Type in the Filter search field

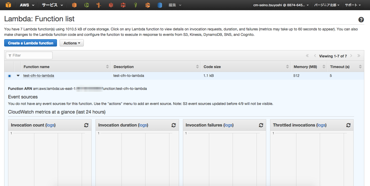(x=29, y=55)
